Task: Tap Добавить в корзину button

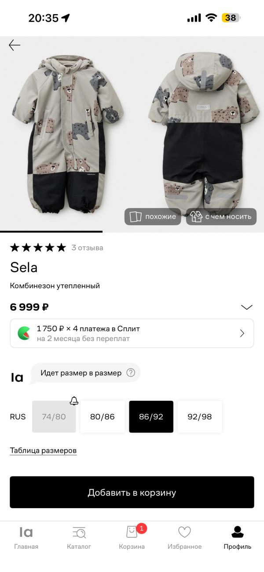Action: point(132,492)
